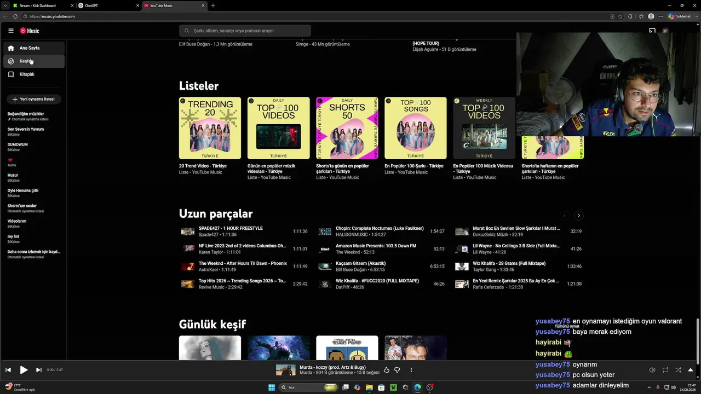The image size is (701, 394).
Task: Open Beğendiğim müzikler playlist
Action: coord(34,117)
